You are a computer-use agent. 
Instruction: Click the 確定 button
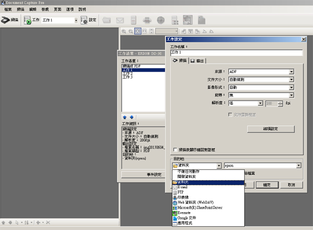(267, 185)
